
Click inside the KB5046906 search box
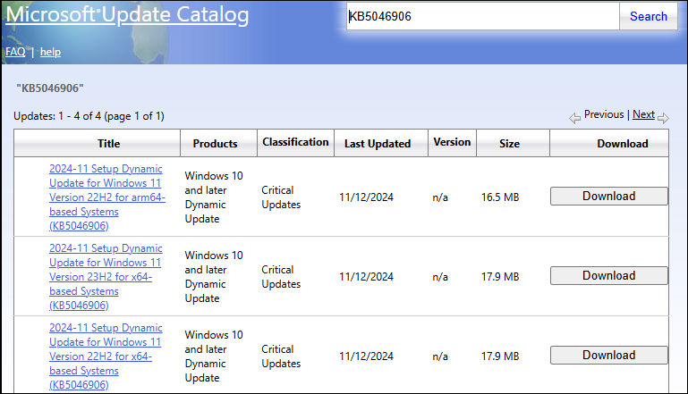click(482, 16)
